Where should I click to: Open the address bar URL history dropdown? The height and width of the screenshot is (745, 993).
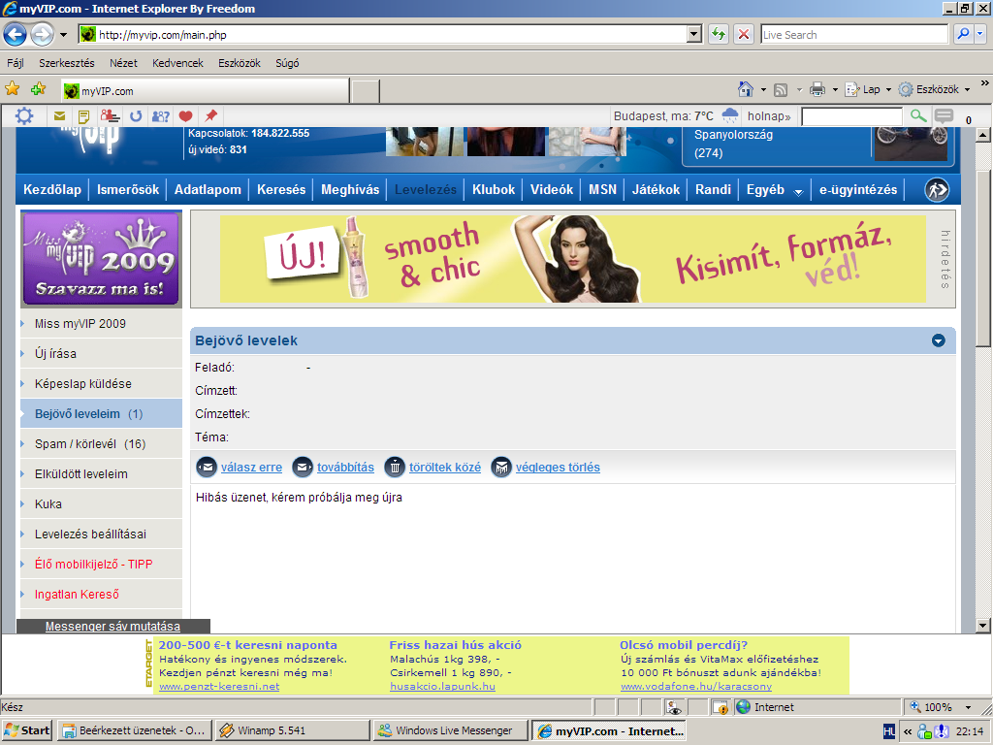694,34
